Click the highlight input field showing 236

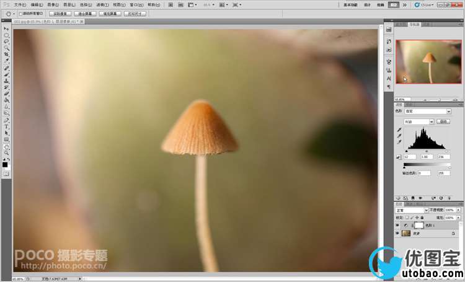(x=444, y=157)
